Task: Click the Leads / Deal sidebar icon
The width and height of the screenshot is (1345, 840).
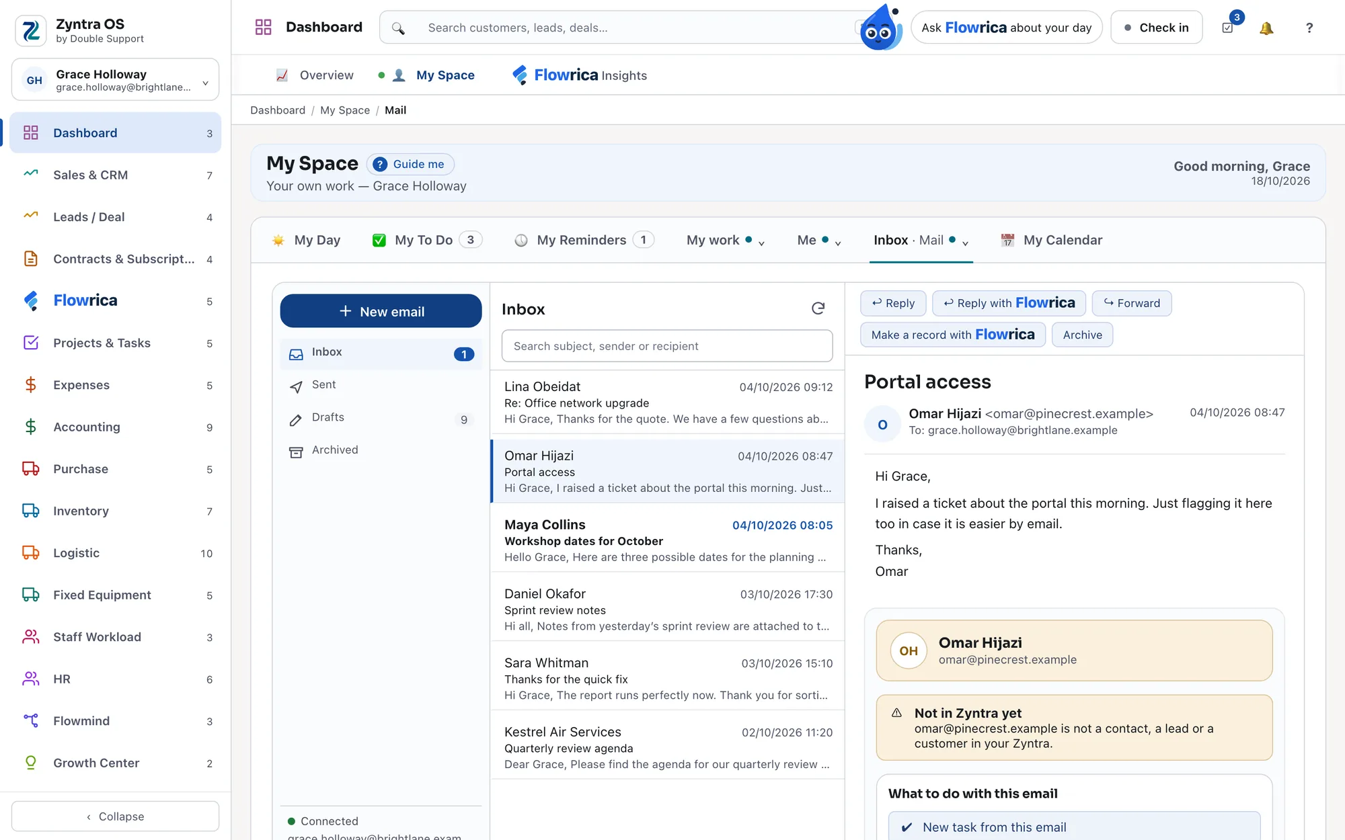Action: (31, 216)
